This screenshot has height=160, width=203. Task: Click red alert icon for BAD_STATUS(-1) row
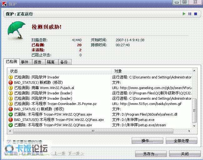[11, 109]
